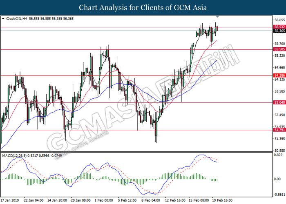Select the 55.505 horizontal level label

(279, 49)
